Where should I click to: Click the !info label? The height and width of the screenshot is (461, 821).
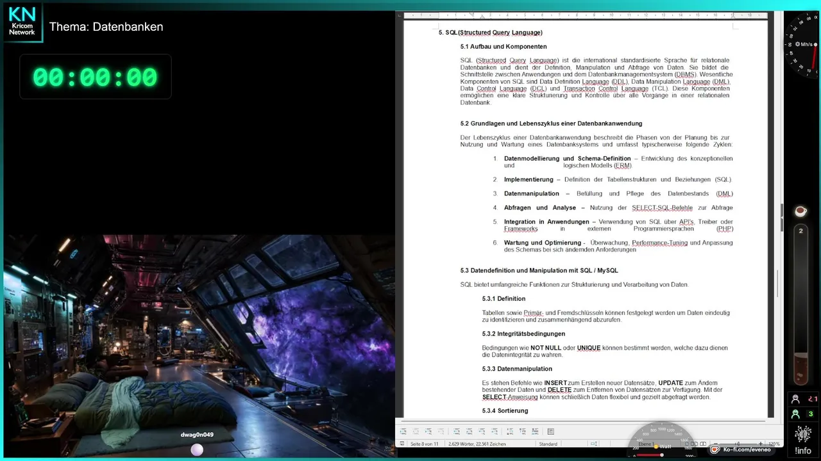click(803, 451)
